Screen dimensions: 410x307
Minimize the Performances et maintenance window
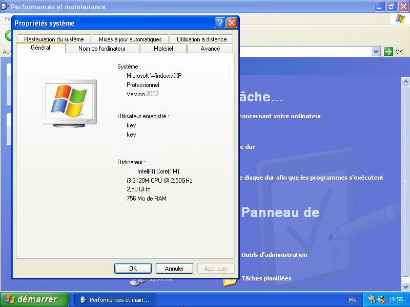380,7
